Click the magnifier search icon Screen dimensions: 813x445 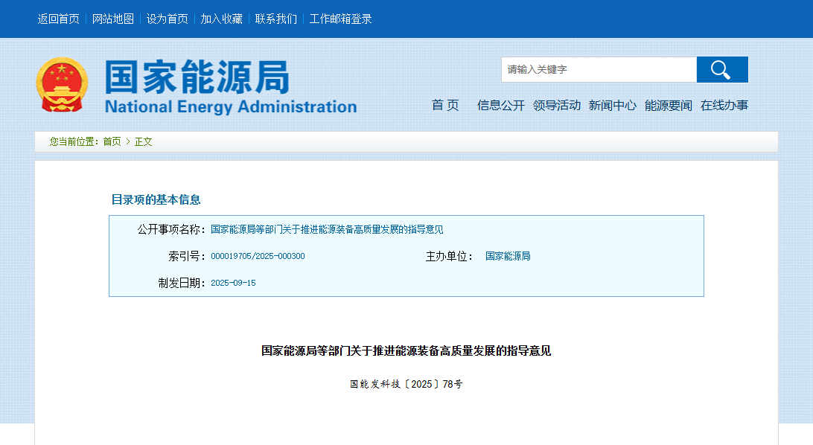721,69
